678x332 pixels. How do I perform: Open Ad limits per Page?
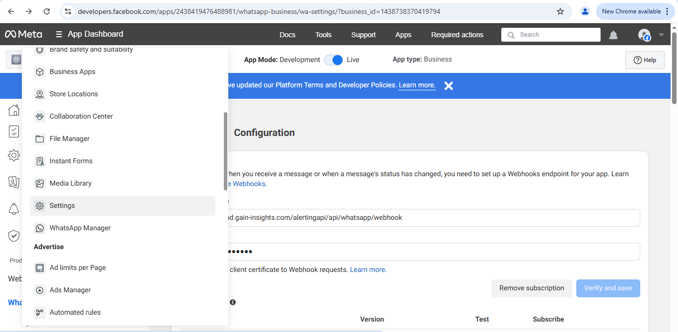77,267
